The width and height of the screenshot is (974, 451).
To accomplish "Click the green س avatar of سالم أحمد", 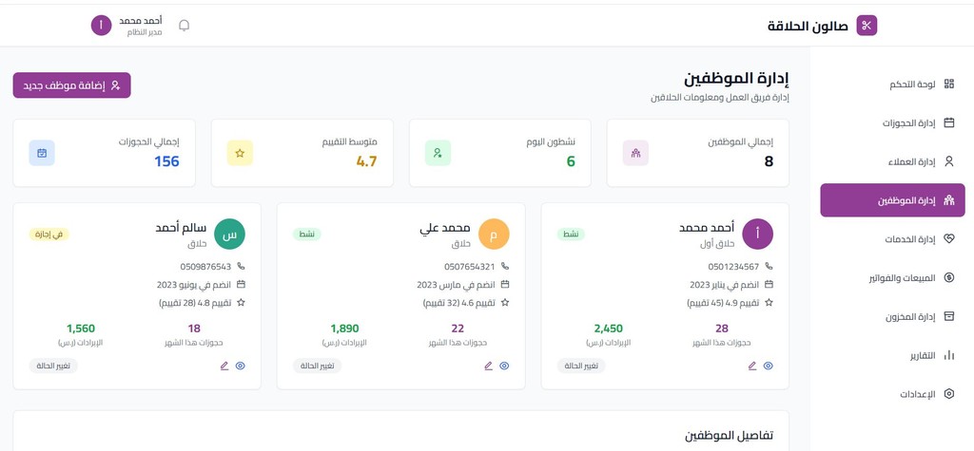I will tap(230, 234).
